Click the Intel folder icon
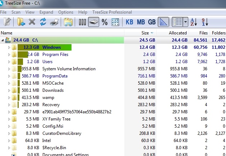 14,141
